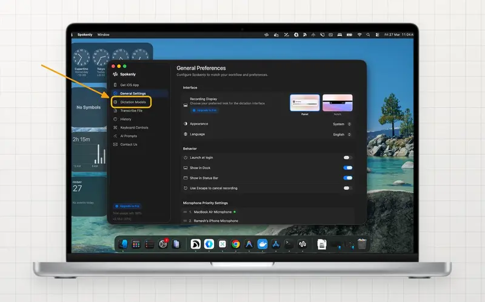Screen dimensions: 485x302
Task: Click the command icon beside Keyboard Controls
Action: pos(115,127)
